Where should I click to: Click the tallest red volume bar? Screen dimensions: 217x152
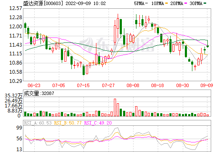tap(115, 107)
